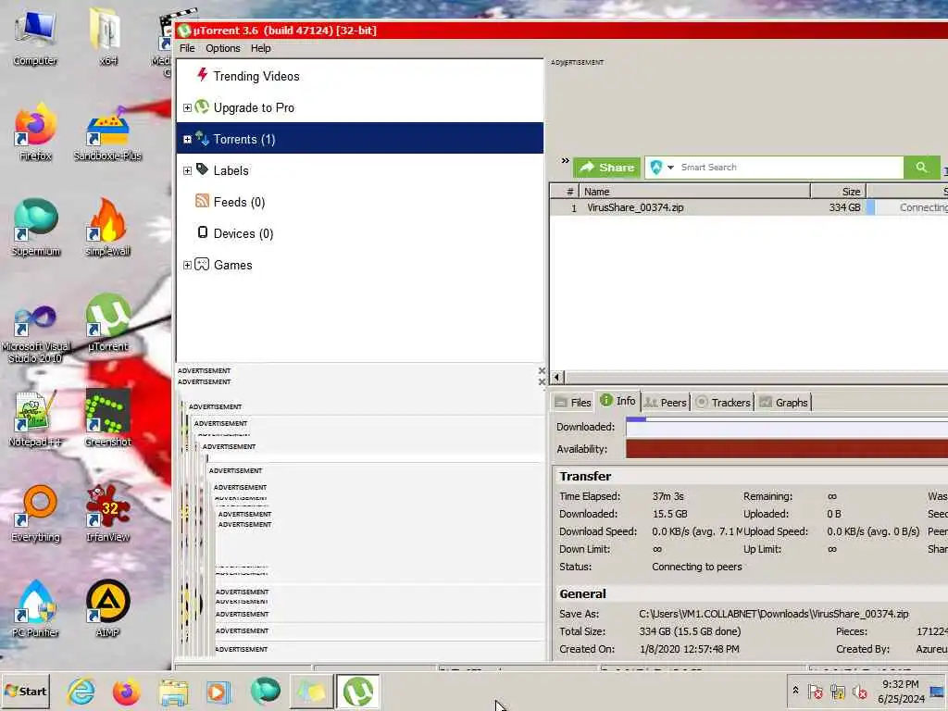The image size is (948, 711).
Task: Open the Help menu
Action: click(260, 48)
